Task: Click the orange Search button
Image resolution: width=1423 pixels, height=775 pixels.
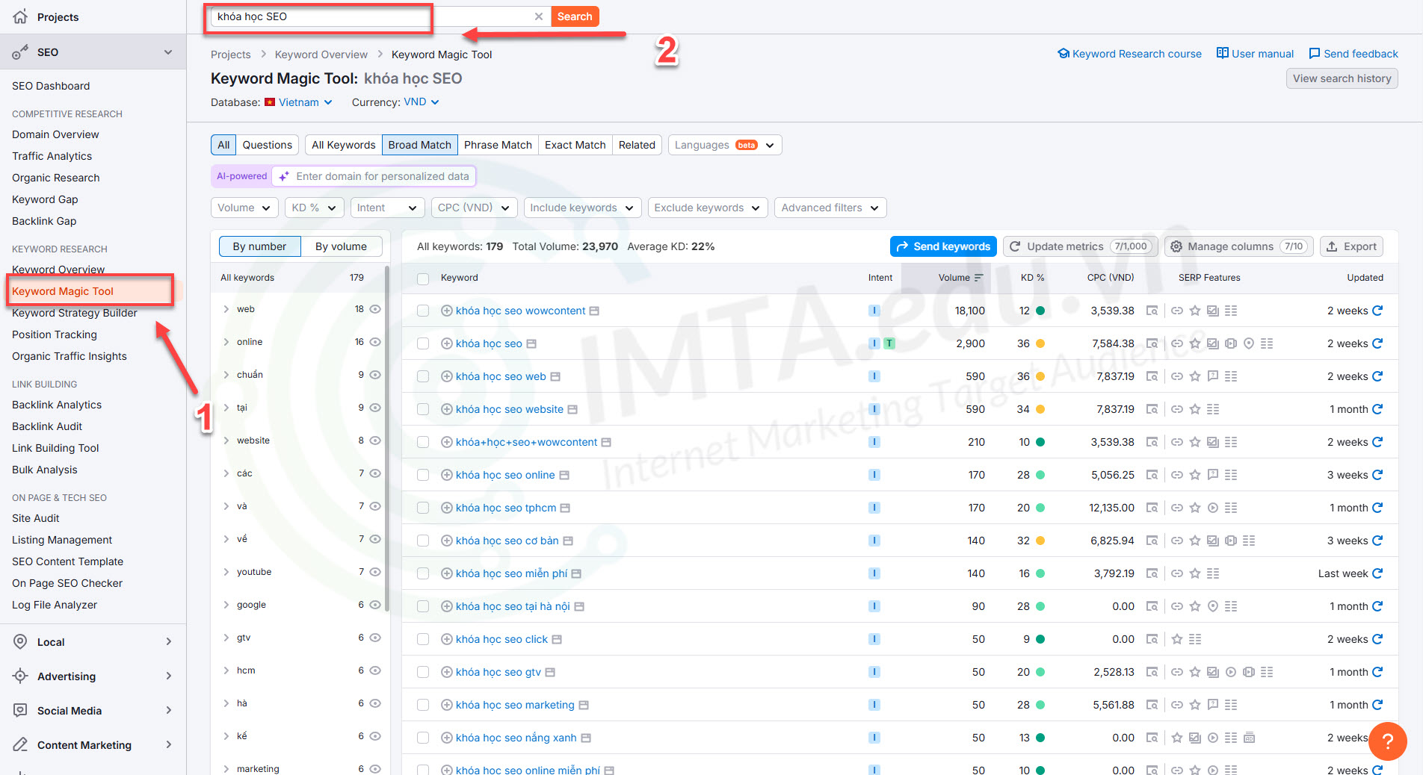Action: click(575, 16)
